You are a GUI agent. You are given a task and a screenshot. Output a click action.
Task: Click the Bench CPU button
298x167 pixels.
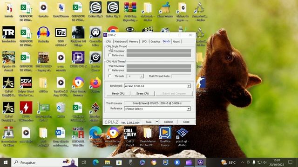118,94
